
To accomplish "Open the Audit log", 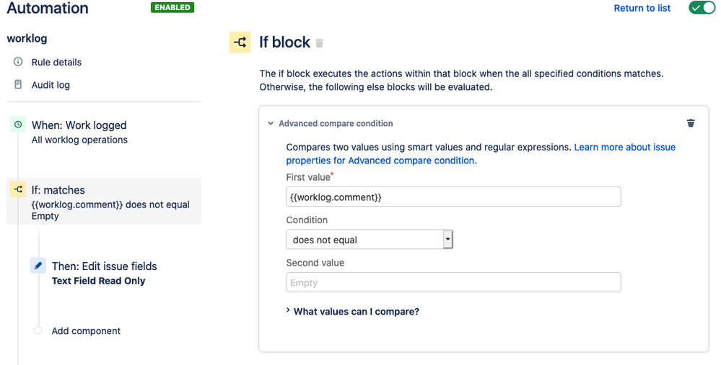I will 51,85.
